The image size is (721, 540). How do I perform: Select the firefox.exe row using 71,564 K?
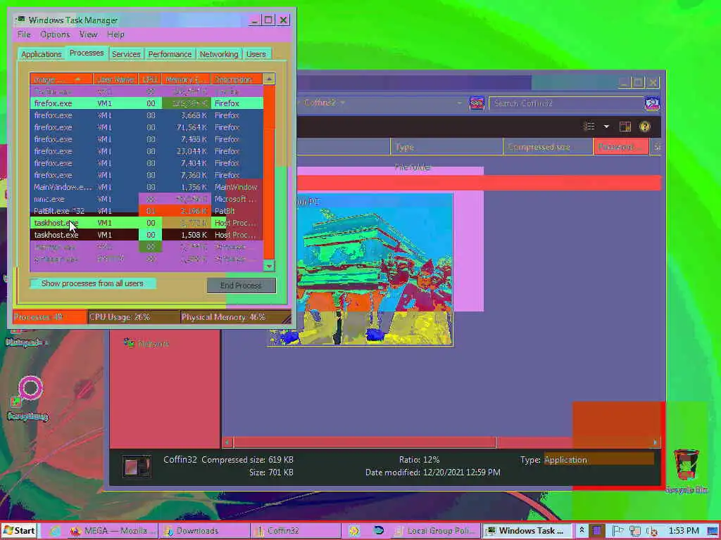(146, 127)
